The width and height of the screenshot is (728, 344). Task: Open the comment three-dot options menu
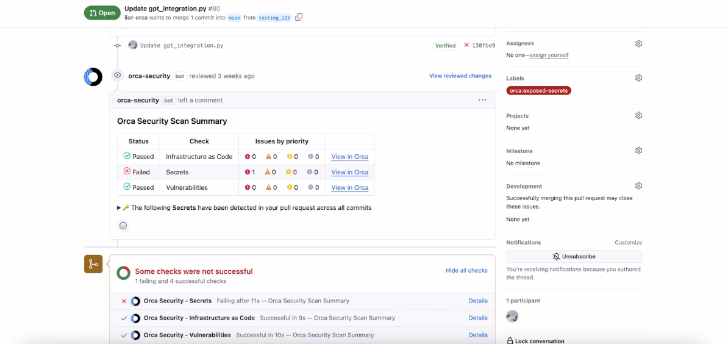pos(482,100)
